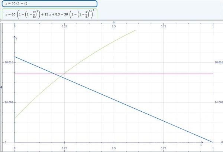Screen dimensions: 223x152
Task: Click the 0.25 label on the top axis
Action: click(x=64, y=26)
